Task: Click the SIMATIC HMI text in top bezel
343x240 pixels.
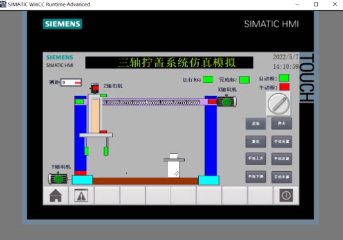Action: click(272, 24)
